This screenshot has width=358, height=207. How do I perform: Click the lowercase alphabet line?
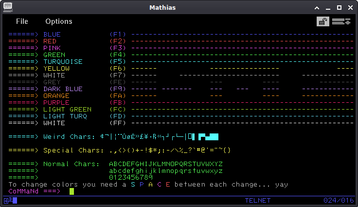(x=166, y=171)
